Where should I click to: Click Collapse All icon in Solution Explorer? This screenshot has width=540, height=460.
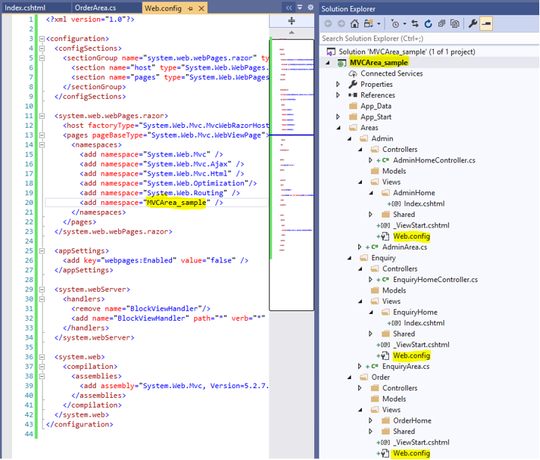click(x=441, y=23)
